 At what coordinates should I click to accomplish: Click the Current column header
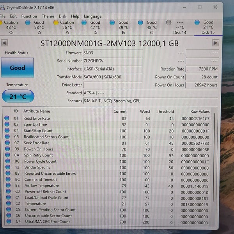point(120,112)
